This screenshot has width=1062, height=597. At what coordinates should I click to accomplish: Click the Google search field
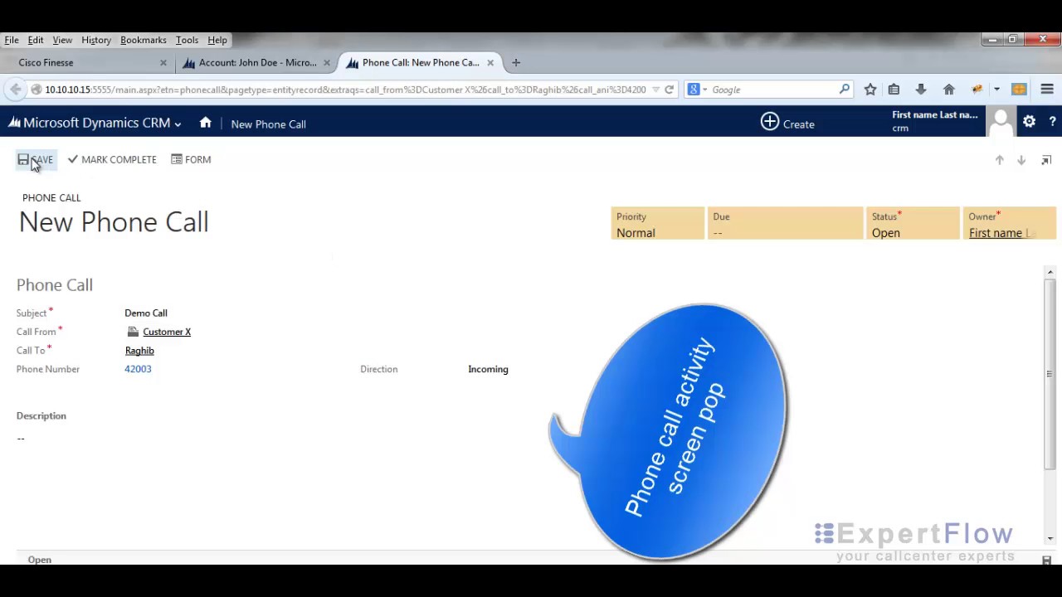pos(772,90)
